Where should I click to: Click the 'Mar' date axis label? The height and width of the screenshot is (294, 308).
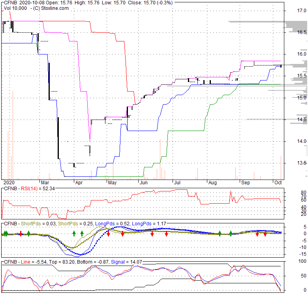pyautogui.click(x=45, y=183)
